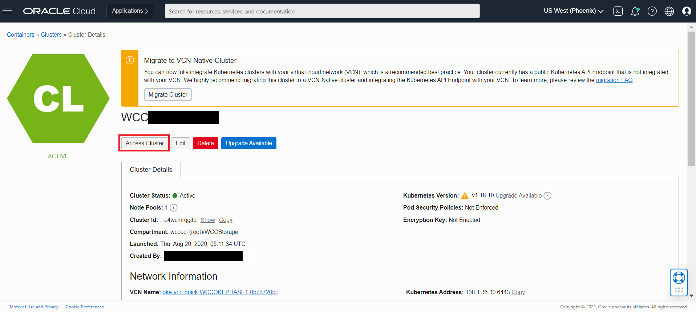Open the user profile avatar icon
The image size is (696, 312).
tap(687, 11)
